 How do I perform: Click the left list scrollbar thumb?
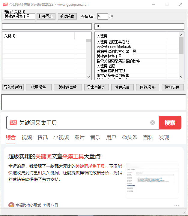tap(88, 41)
